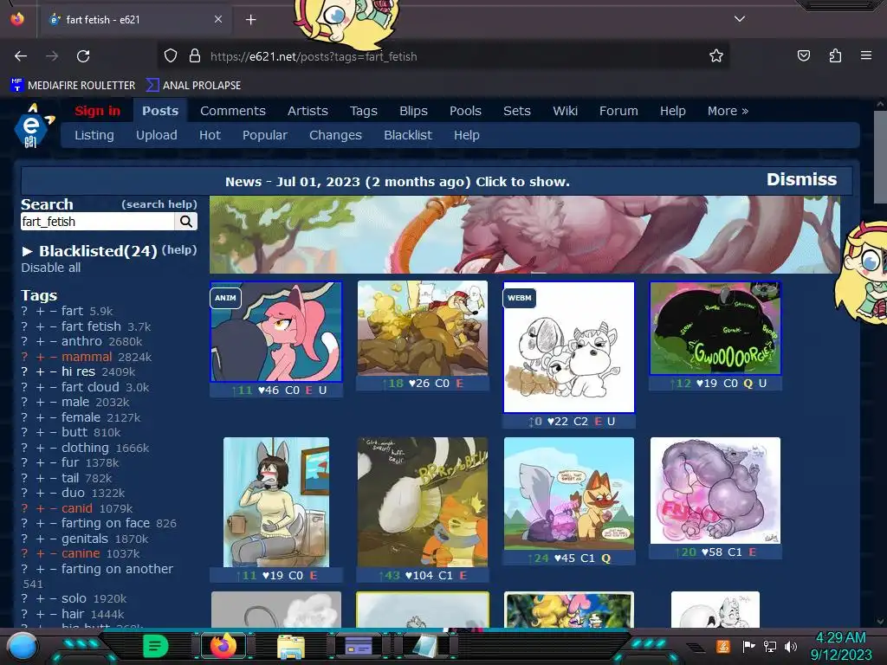887x665 pixels.
Task: Exclude the hi res tag with its minus
Action: pos(53,372)
